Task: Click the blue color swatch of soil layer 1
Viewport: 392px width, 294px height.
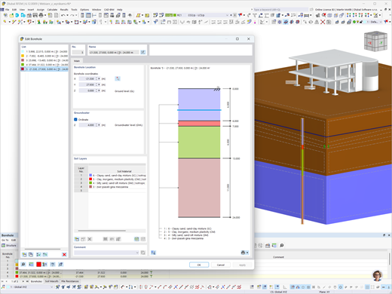Action: pyautogui.click(x=90, y=175)
